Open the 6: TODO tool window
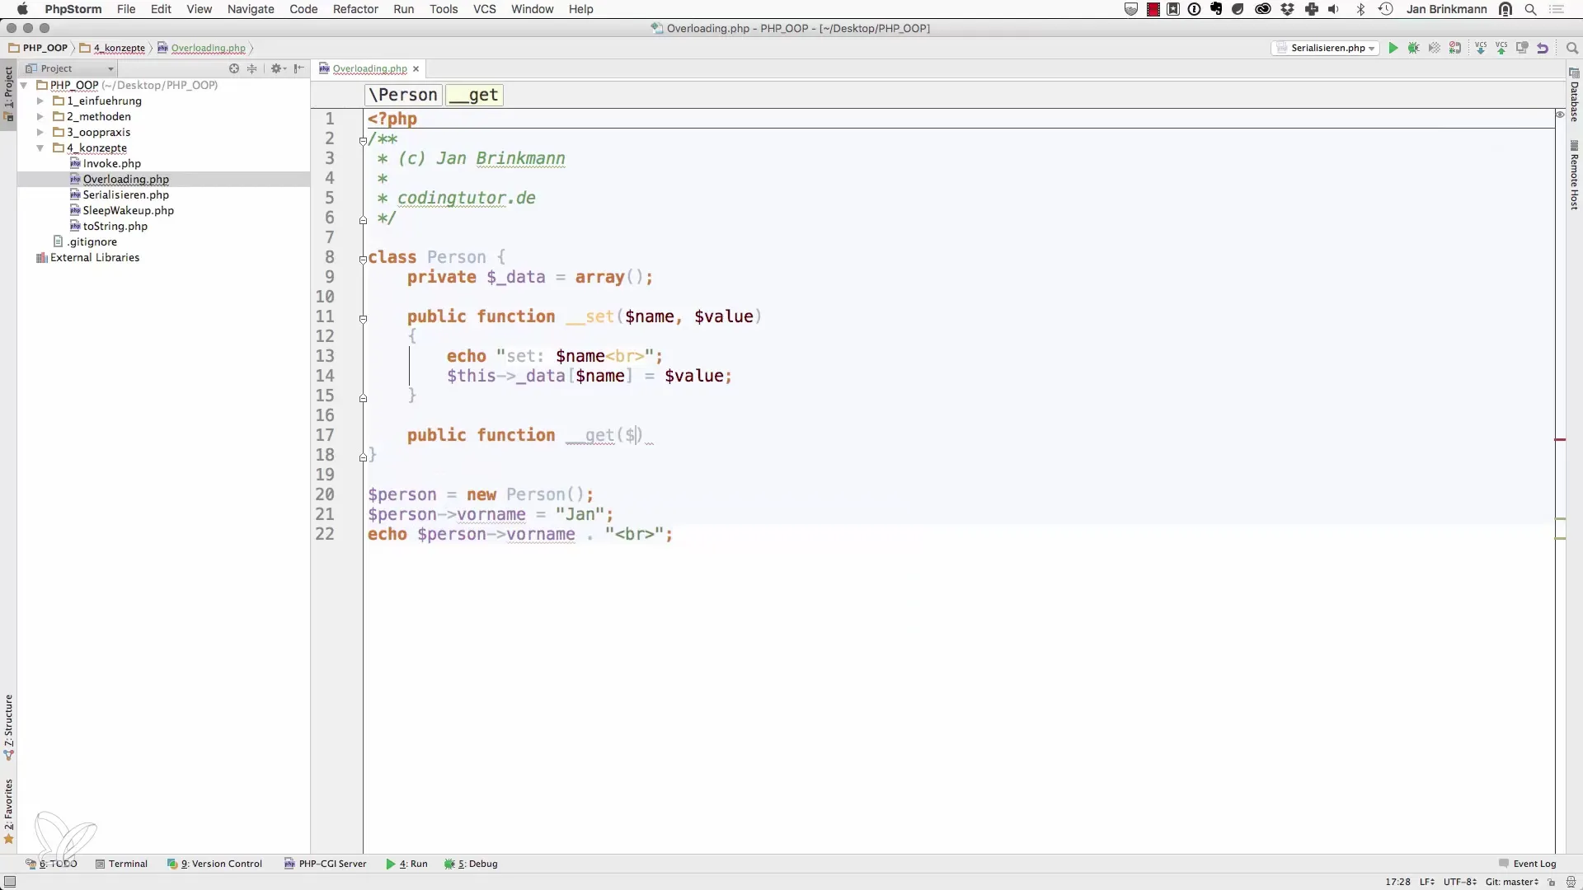Screen dimensions: 1583x890 point(51,864)
